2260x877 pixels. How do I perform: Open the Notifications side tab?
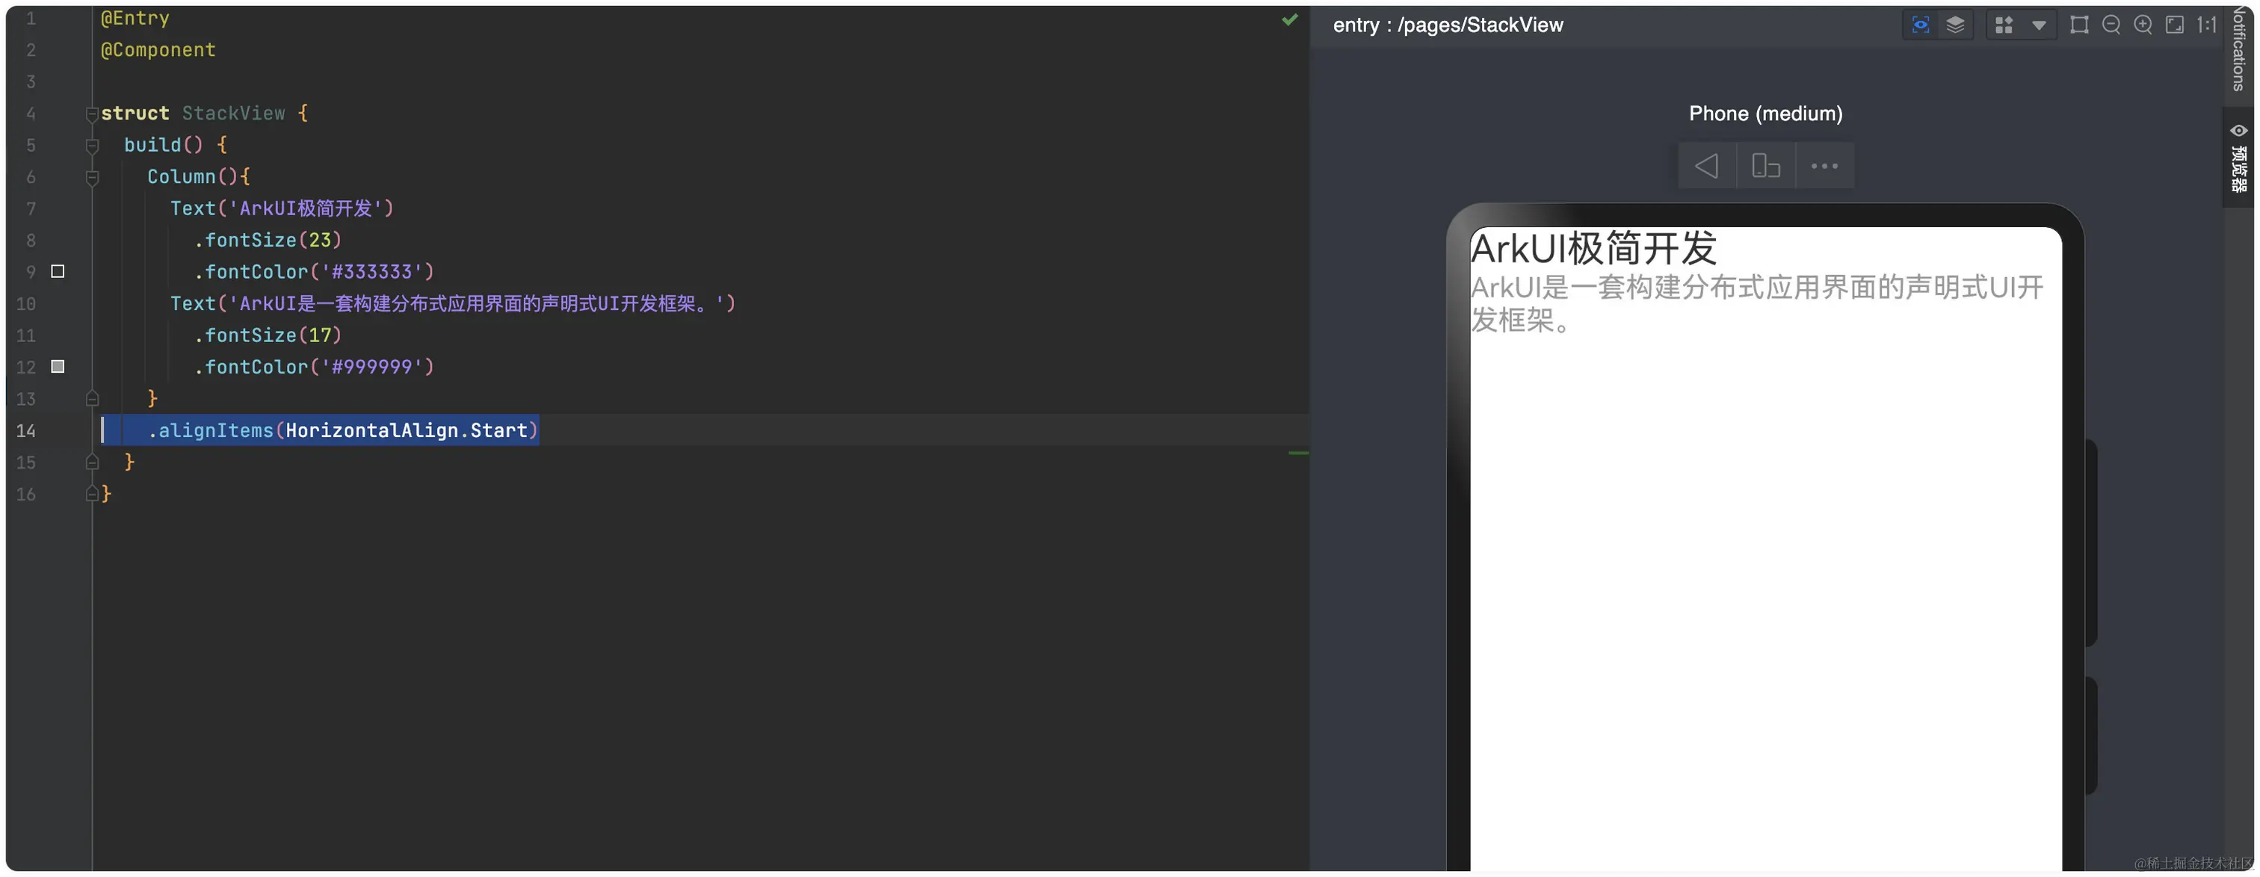click(x=2240, y=49)
